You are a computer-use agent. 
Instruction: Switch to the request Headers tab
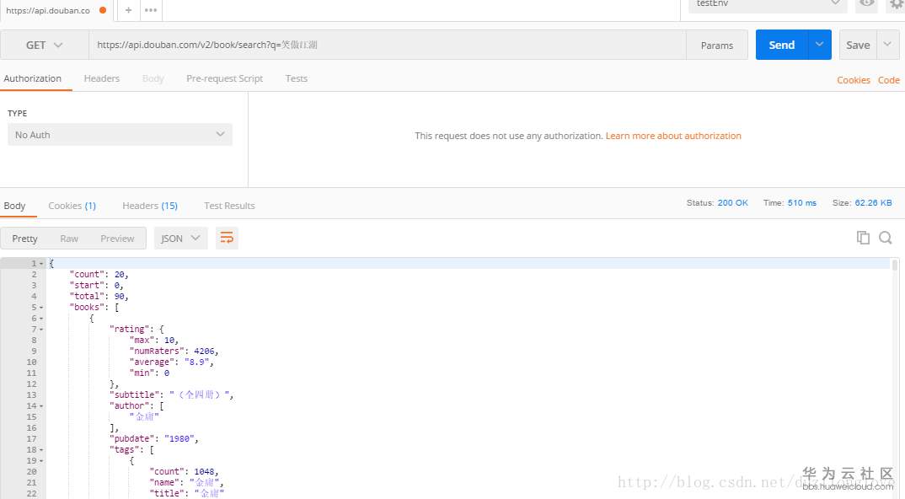click(102, 78)
